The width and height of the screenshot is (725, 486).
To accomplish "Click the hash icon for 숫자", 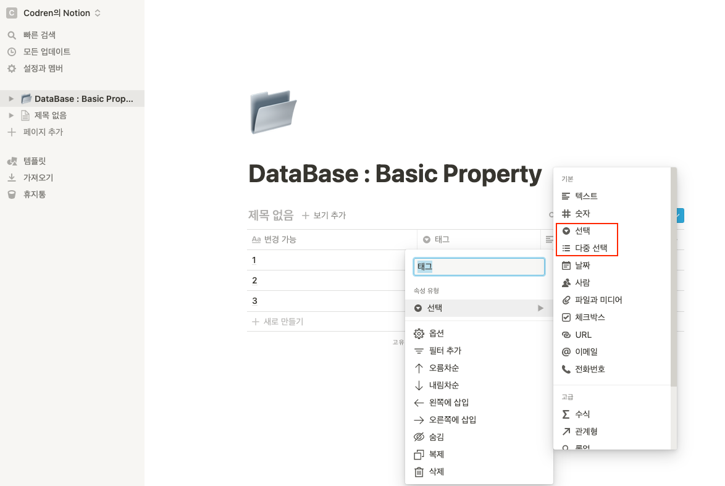I will pyautogui.click(x=566, y=214).
